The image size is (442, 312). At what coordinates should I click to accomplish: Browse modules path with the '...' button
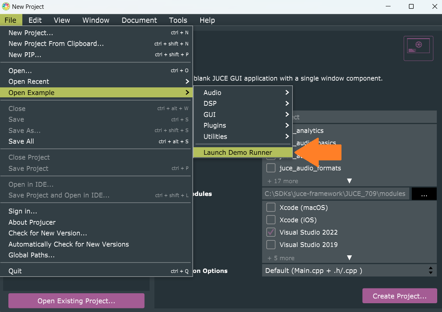pos(424,194)
